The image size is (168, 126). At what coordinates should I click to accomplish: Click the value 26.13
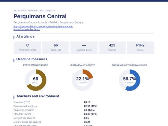coord(87,102)
